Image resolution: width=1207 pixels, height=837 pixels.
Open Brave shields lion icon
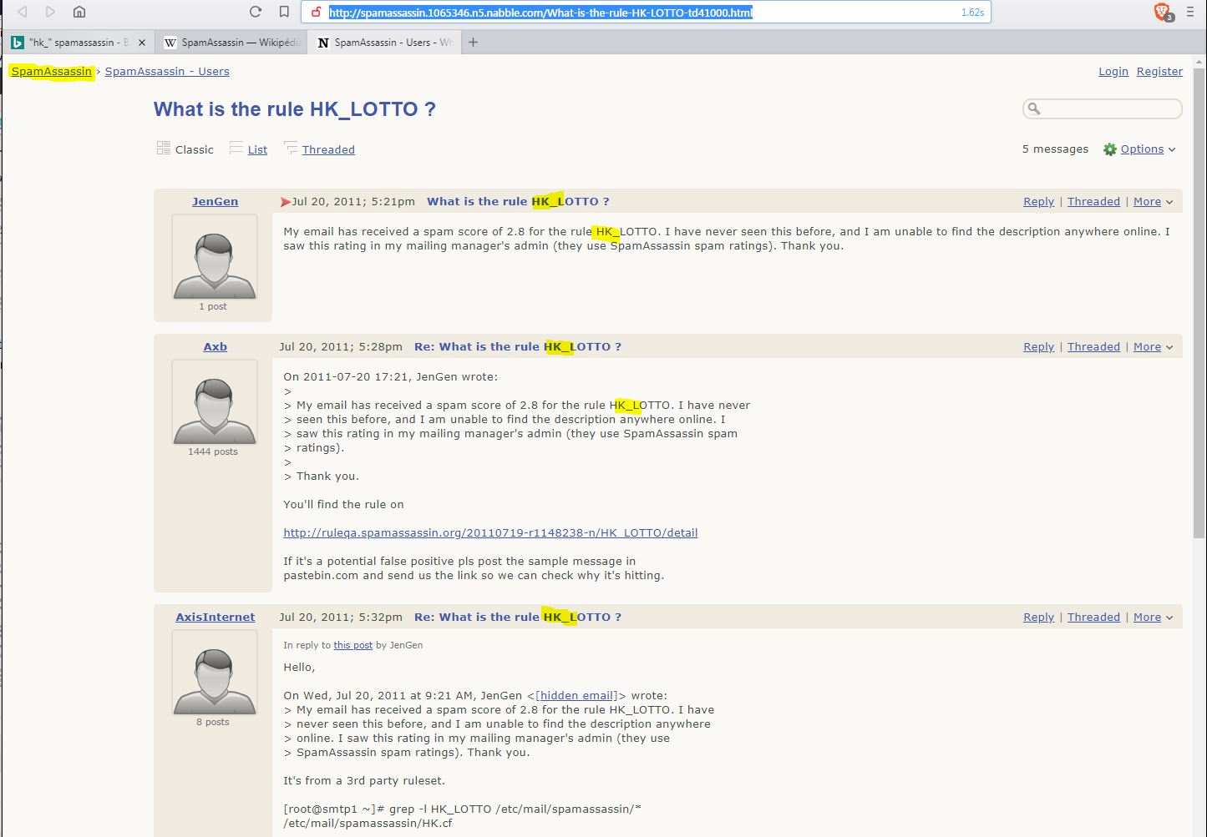tap(1162, 12)
